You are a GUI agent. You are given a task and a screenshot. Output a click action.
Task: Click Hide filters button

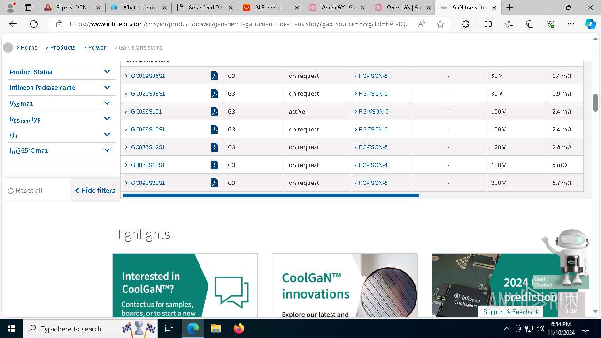point(95,190)
